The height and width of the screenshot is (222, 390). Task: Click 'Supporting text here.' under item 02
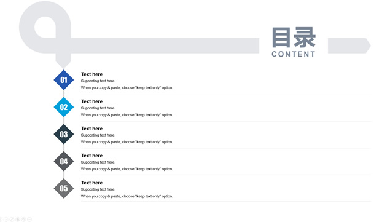pyautogui.click(x=98, y=108)
